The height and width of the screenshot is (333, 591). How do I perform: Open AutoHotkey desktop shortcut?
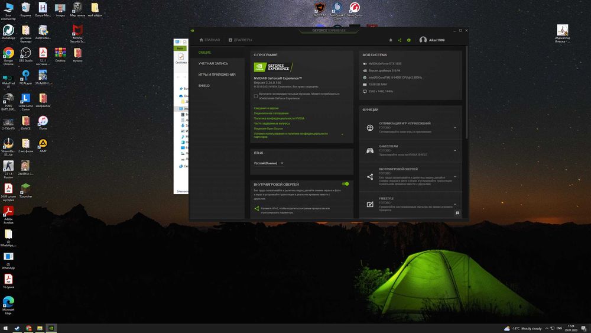coord(43,32)
